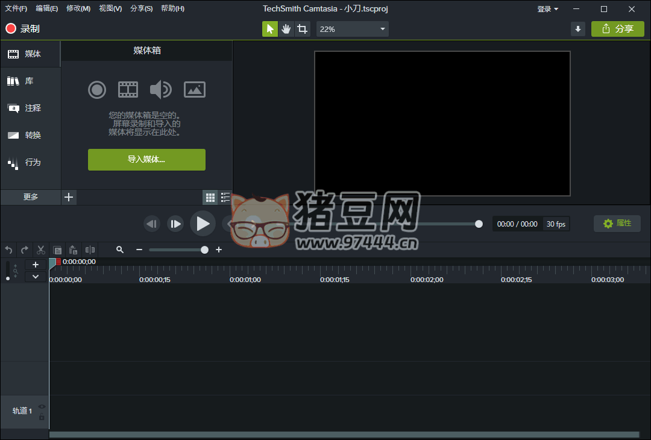The height and width of the screenshot is (440, 651).
Task: Select the hand pan tool
Action: pyautogui.click(x=286, y=29)
